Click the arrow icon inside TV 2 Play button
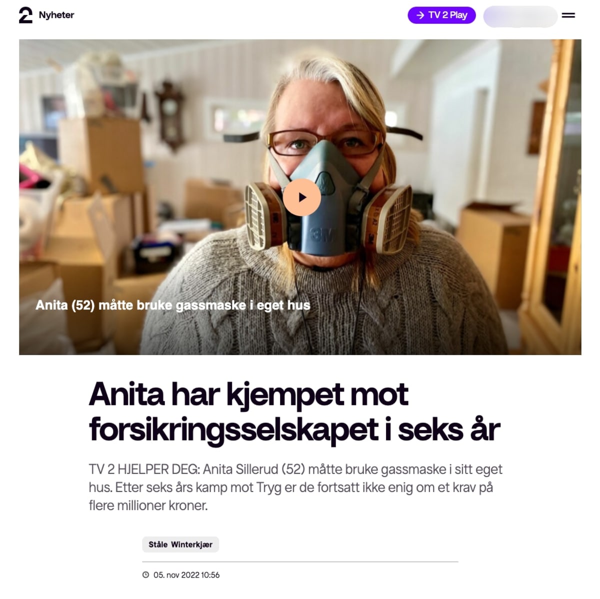 tap(420, 15)
